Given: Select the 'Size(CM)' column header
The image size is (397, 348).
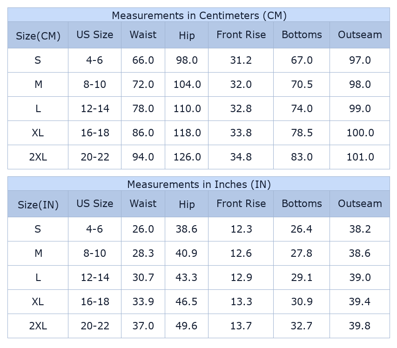Looking at the screenshot, I should 38,36.
